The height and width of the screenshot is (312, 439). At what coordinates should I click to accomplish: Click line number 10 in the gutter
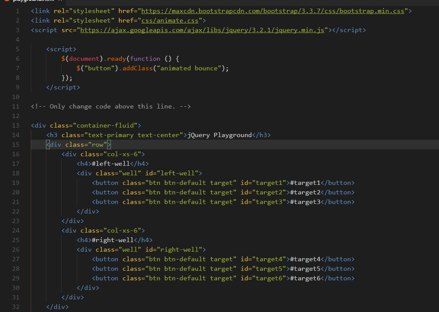pyautogui.click(x=16, y=97)
